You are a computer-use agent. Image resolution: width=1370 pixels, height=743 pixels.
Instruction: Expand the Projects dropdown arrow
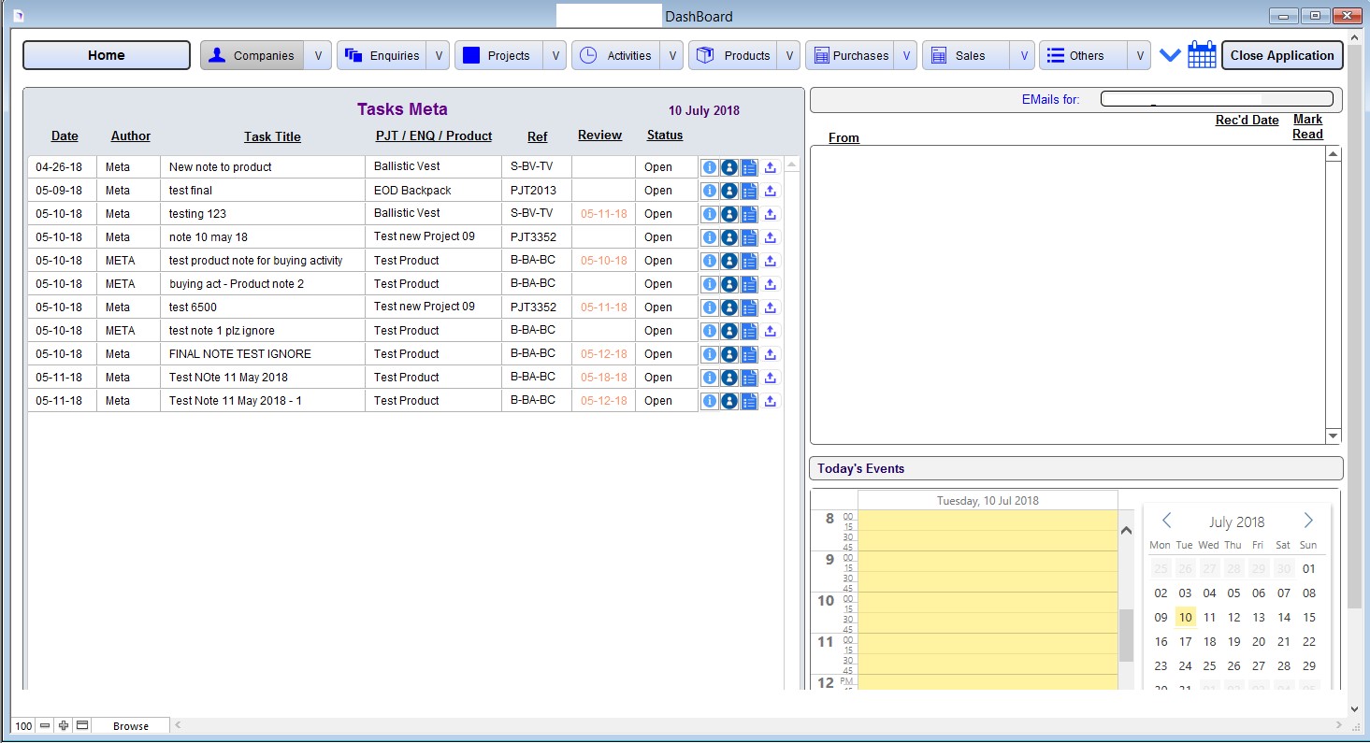(x=555, y=56)
